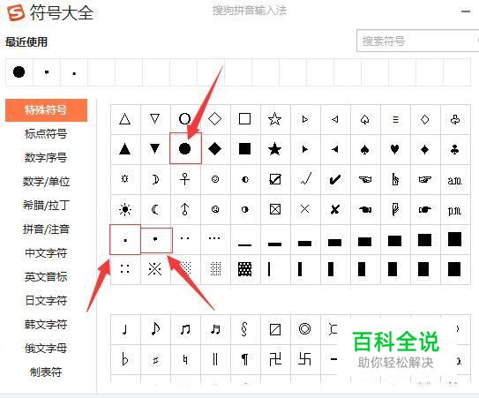This screenshot has height=398, width=479.
Task: Open the 日文字符 category
Action: [46, 301]
